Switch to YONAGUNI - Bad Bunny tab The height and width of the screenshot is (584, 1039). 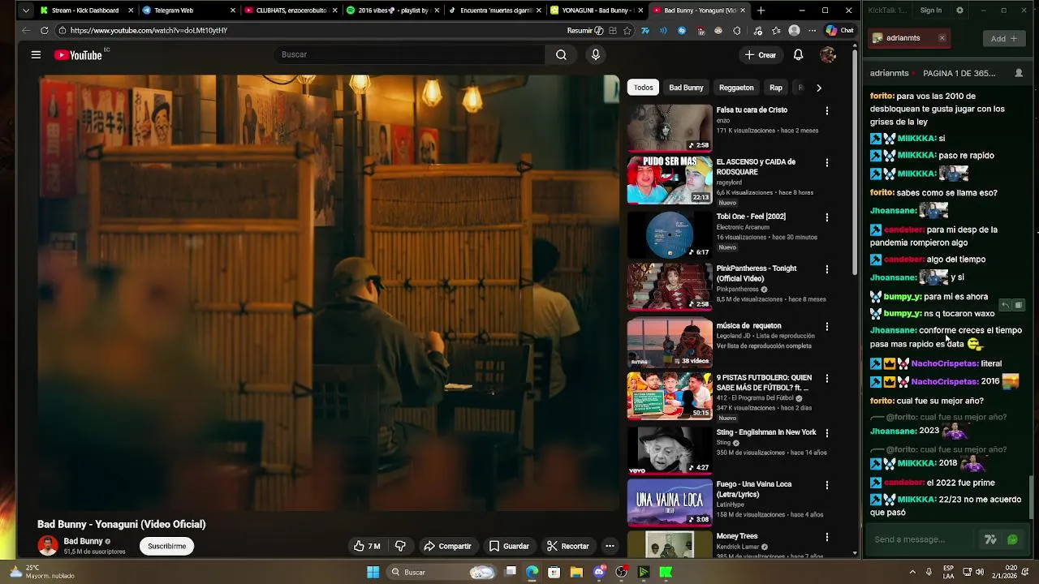597,11
